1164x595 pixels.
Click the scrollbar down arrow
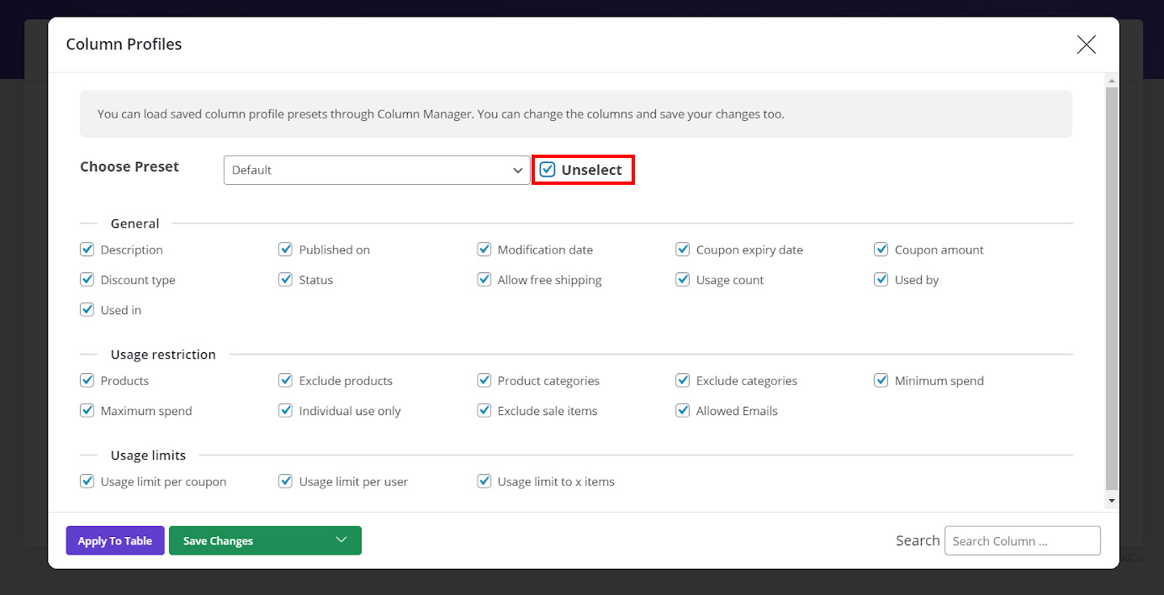point(1112,501)
